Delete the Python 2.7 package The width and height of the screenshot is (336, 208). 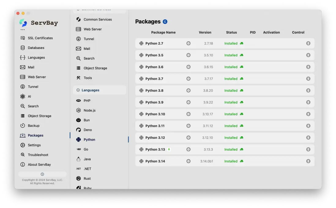pos(308,43)
